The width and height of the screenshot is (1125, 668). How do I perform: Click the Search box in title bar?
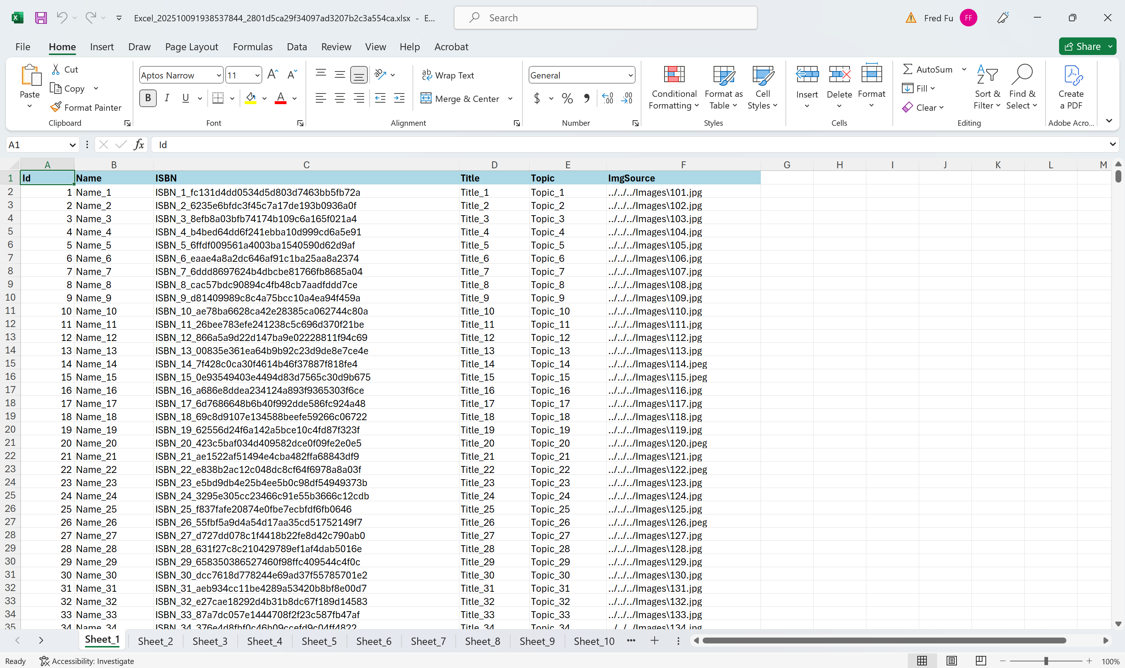coord(605,18)
